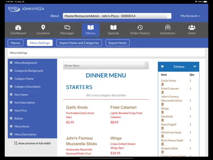Select John's Famous Mozzarella Sticks item

pyautogui.click(x=81, y=141)
